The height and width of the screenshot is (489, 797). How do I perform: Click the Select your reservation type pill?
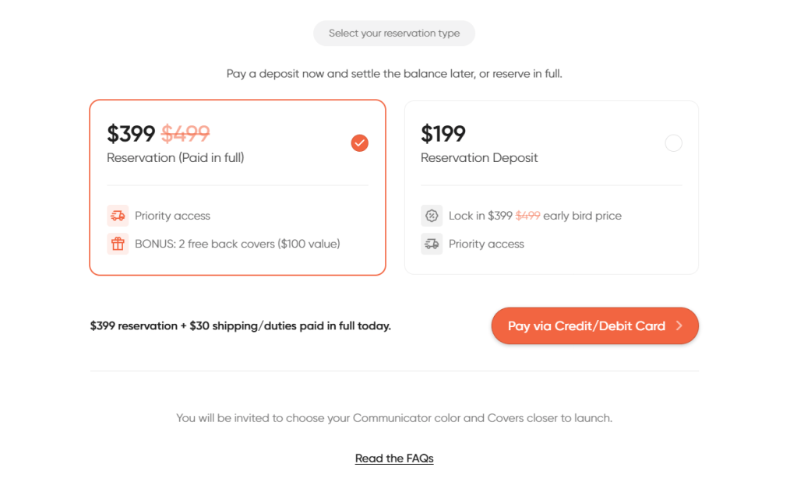pos(394,33)
